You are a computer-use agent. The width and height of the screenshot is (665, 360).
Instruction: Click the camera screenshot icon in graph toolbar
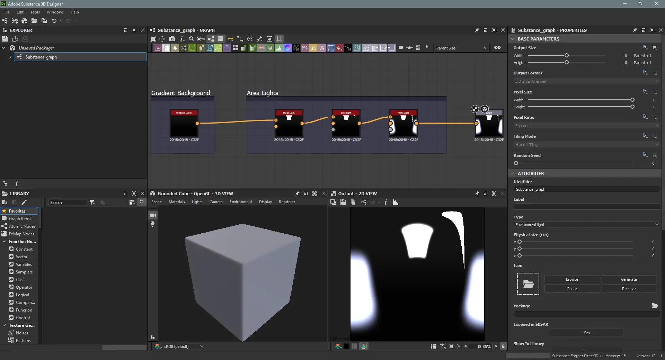tap(172, 39)
